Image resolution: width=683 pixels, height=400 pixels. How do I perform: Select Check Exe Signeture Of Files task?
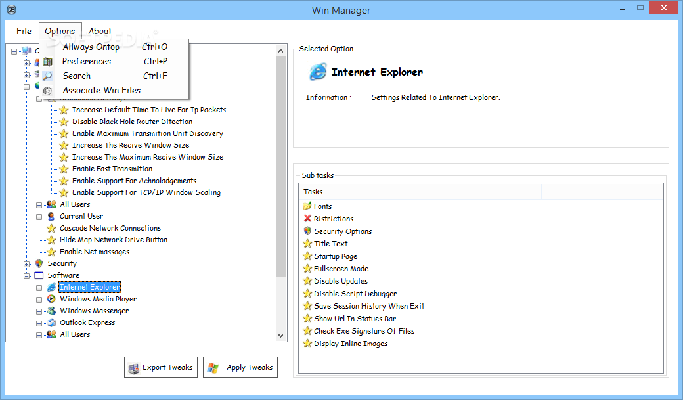364,331
